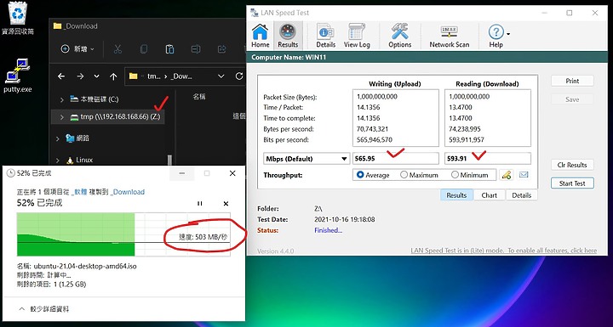The height and width of the screenshot is (327, 613).
Task: Click the Lite mode enable features link
Action: (503, 251)
